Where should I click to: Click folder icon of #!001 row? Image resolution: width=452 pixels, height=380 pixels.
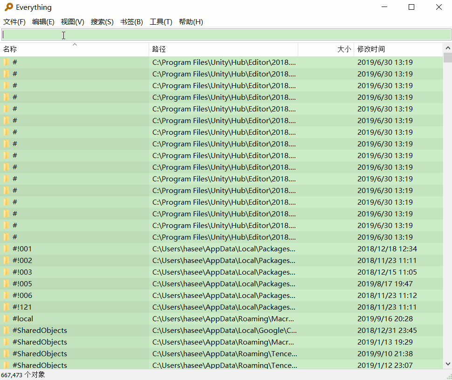tap(7, 249)
